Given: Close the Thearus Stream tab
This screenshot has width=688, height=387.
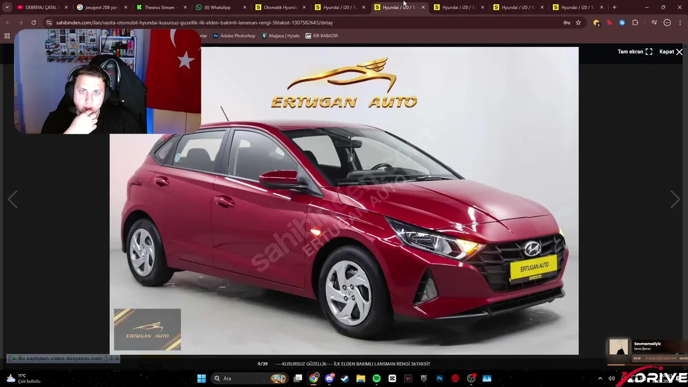Looking at the screenshot, I should 185,7.
